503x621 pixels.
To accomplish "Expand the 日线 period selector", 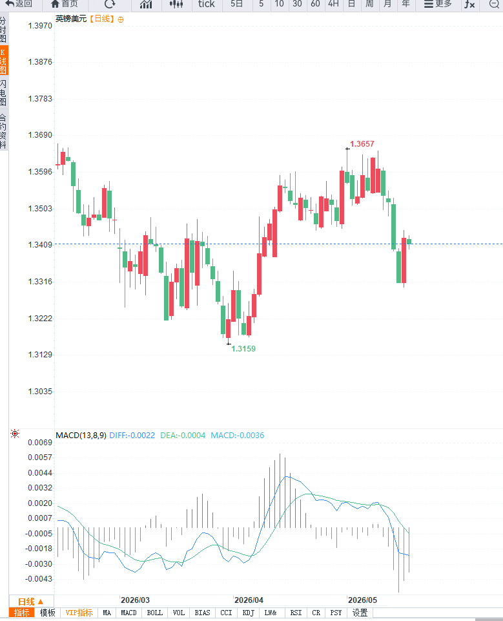I will 31,601.
